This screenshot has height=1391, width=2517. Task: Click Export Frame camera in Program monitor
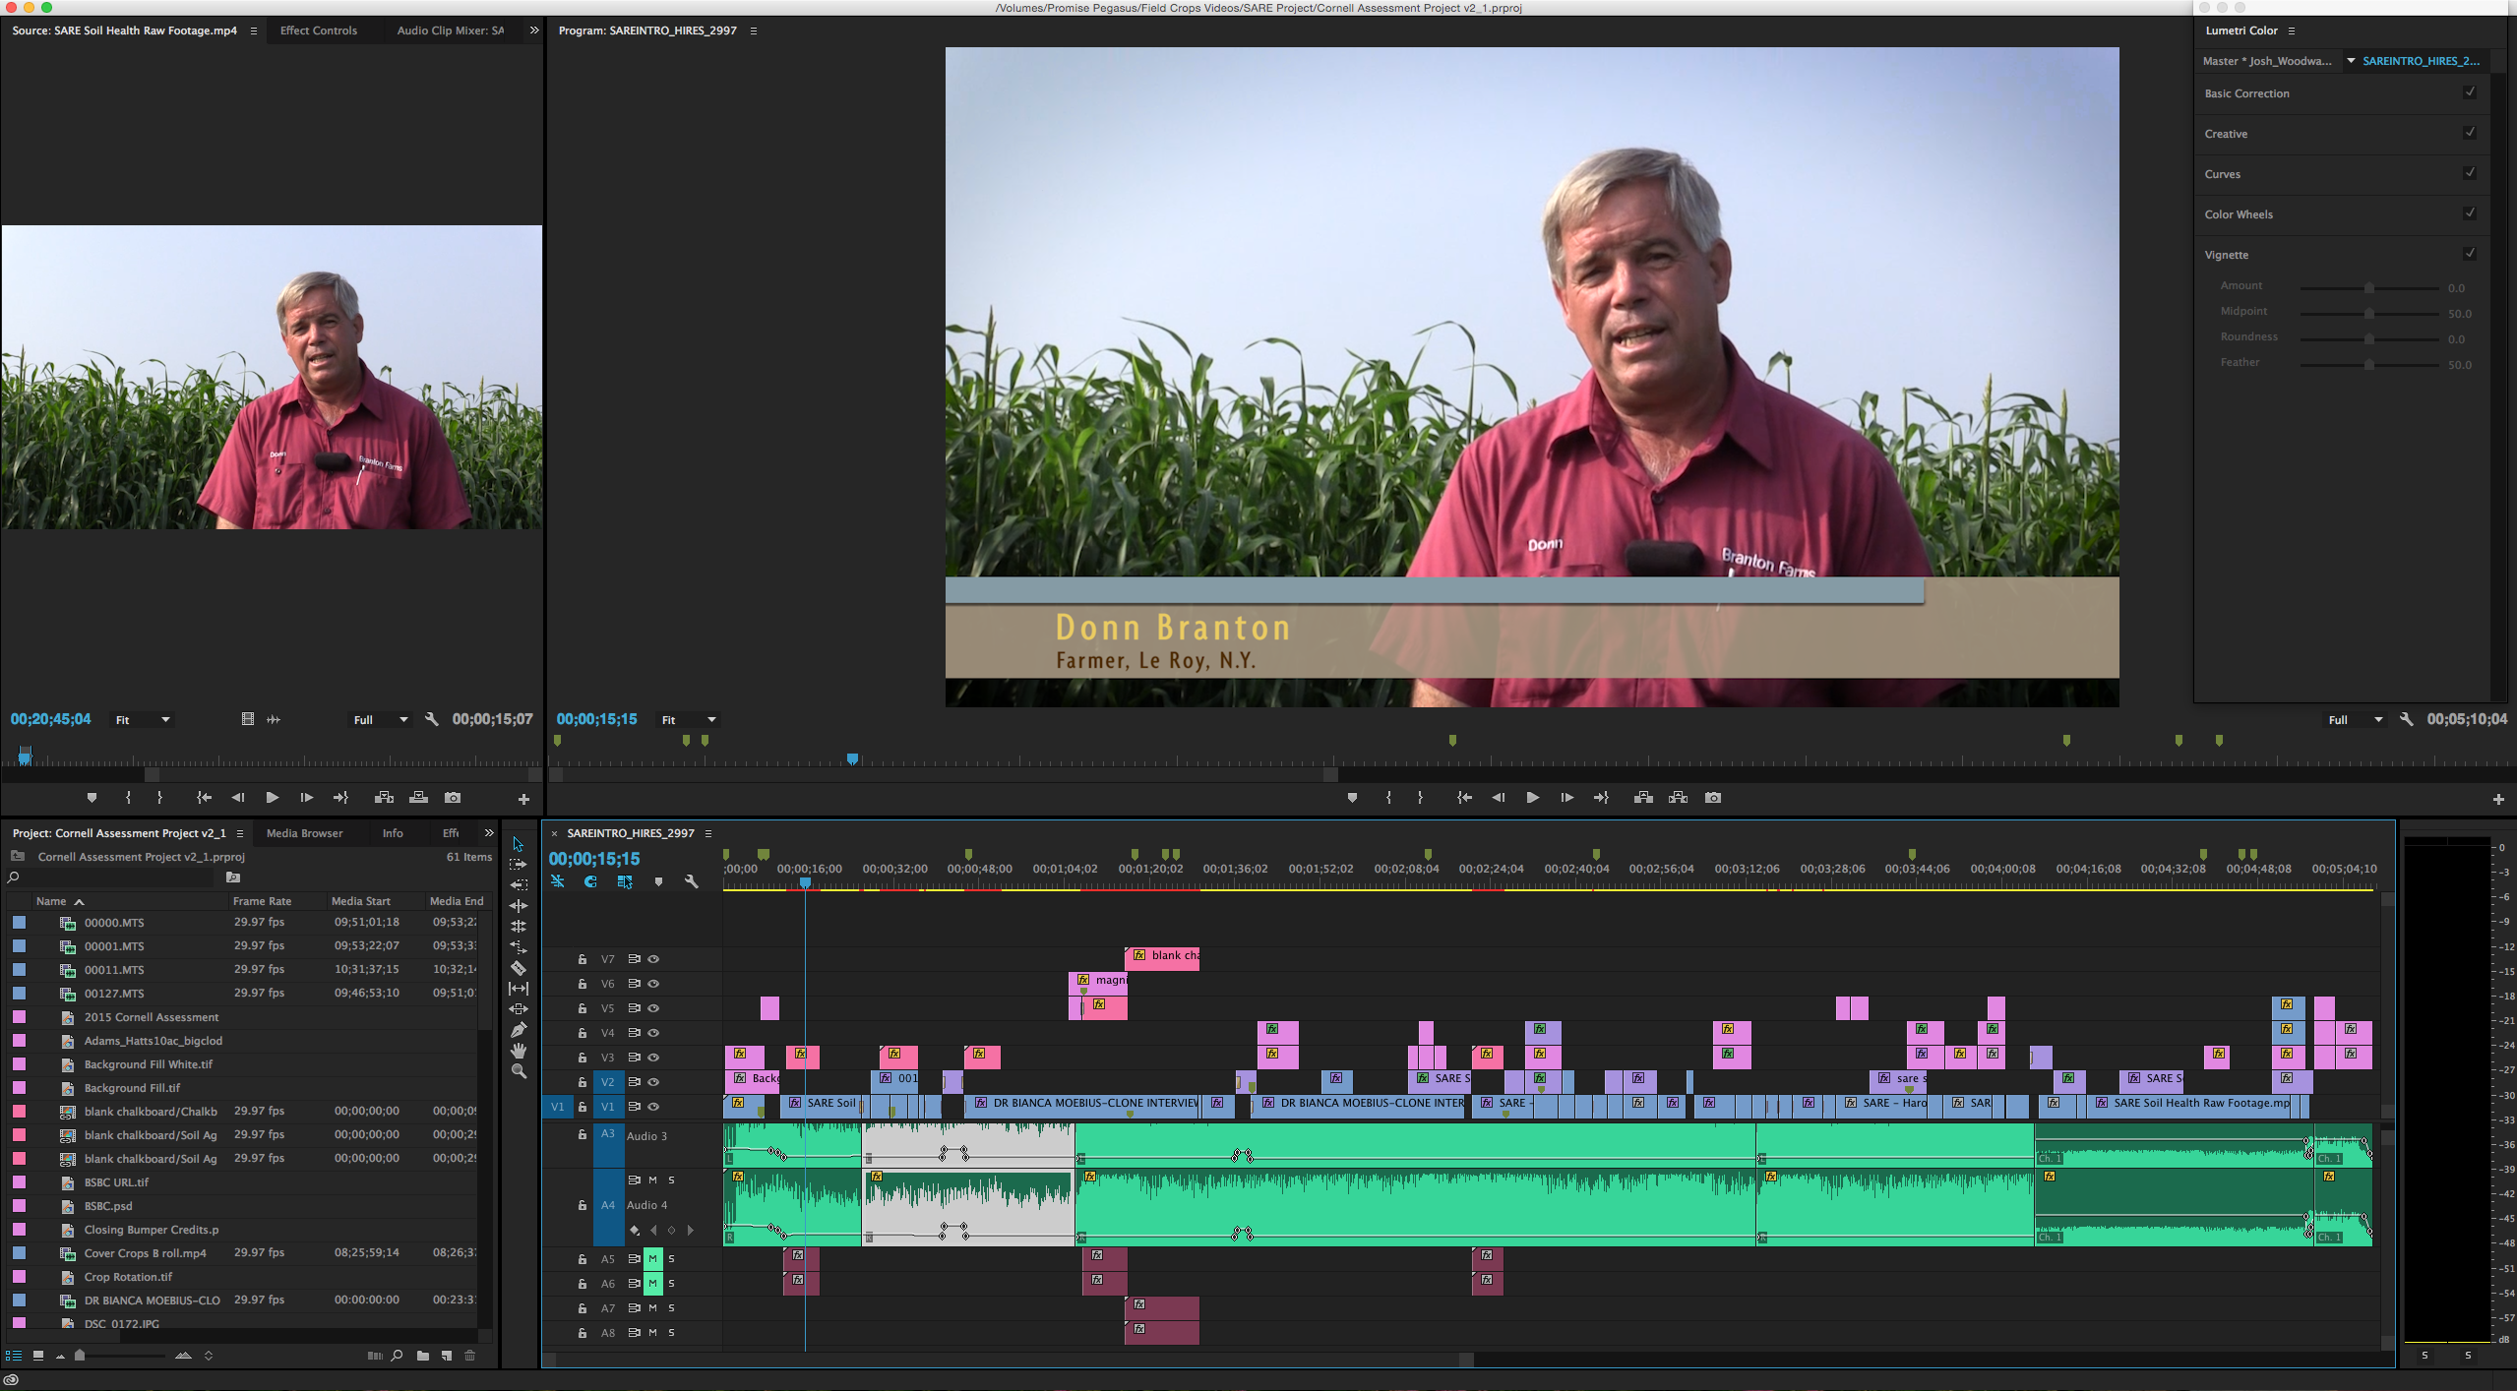click(1713, 798)
